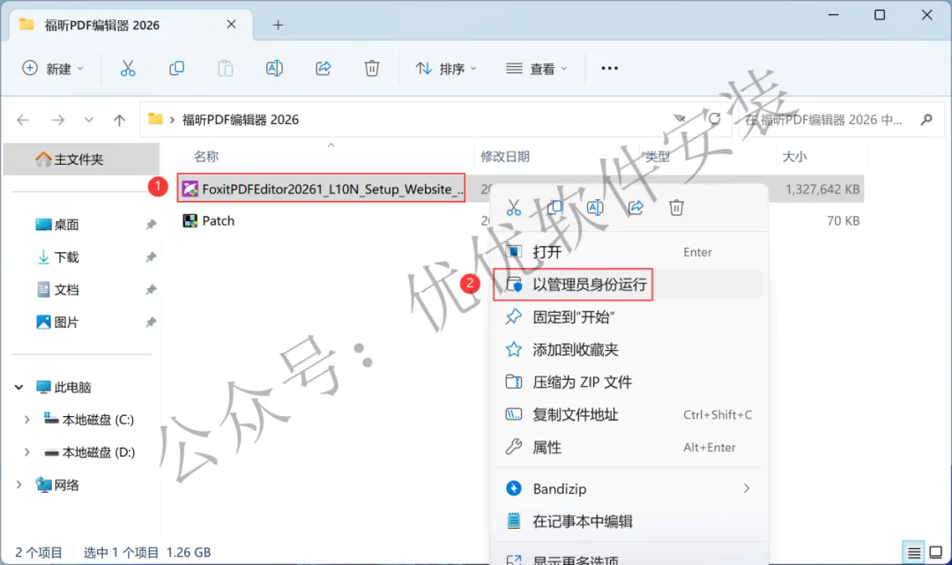This screenshot has width=952, height=565.
Task: Select the Patch file
Action: [208, 221]
